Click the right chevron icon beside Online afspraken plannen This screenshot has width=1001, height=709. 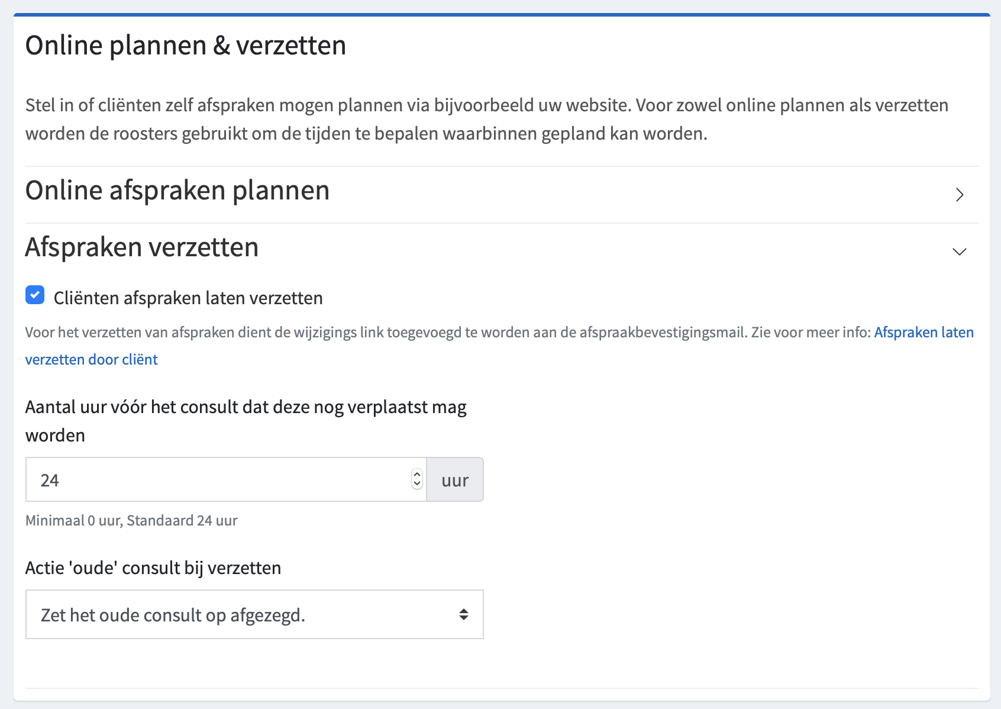point(960,195)
